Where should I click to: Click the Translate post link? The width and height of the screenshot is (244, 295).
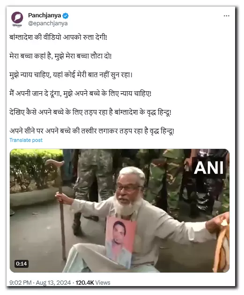[26, 140]
